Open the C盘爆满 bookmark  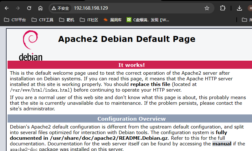[x=148, y=20]
